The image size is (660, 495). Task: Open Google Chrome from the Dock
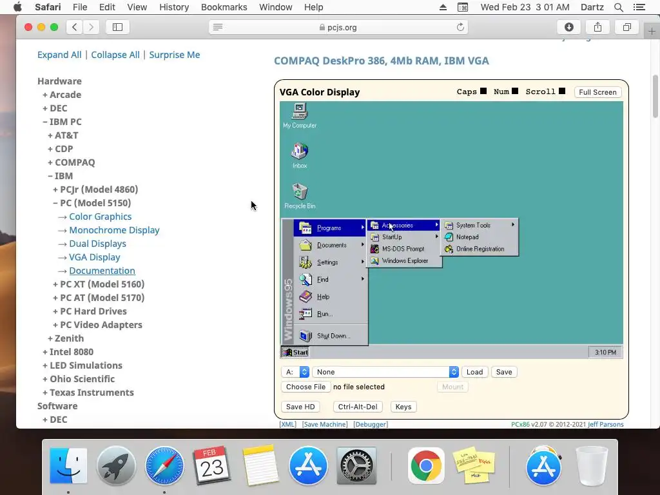pyautogui.click(x=426, y=465)
